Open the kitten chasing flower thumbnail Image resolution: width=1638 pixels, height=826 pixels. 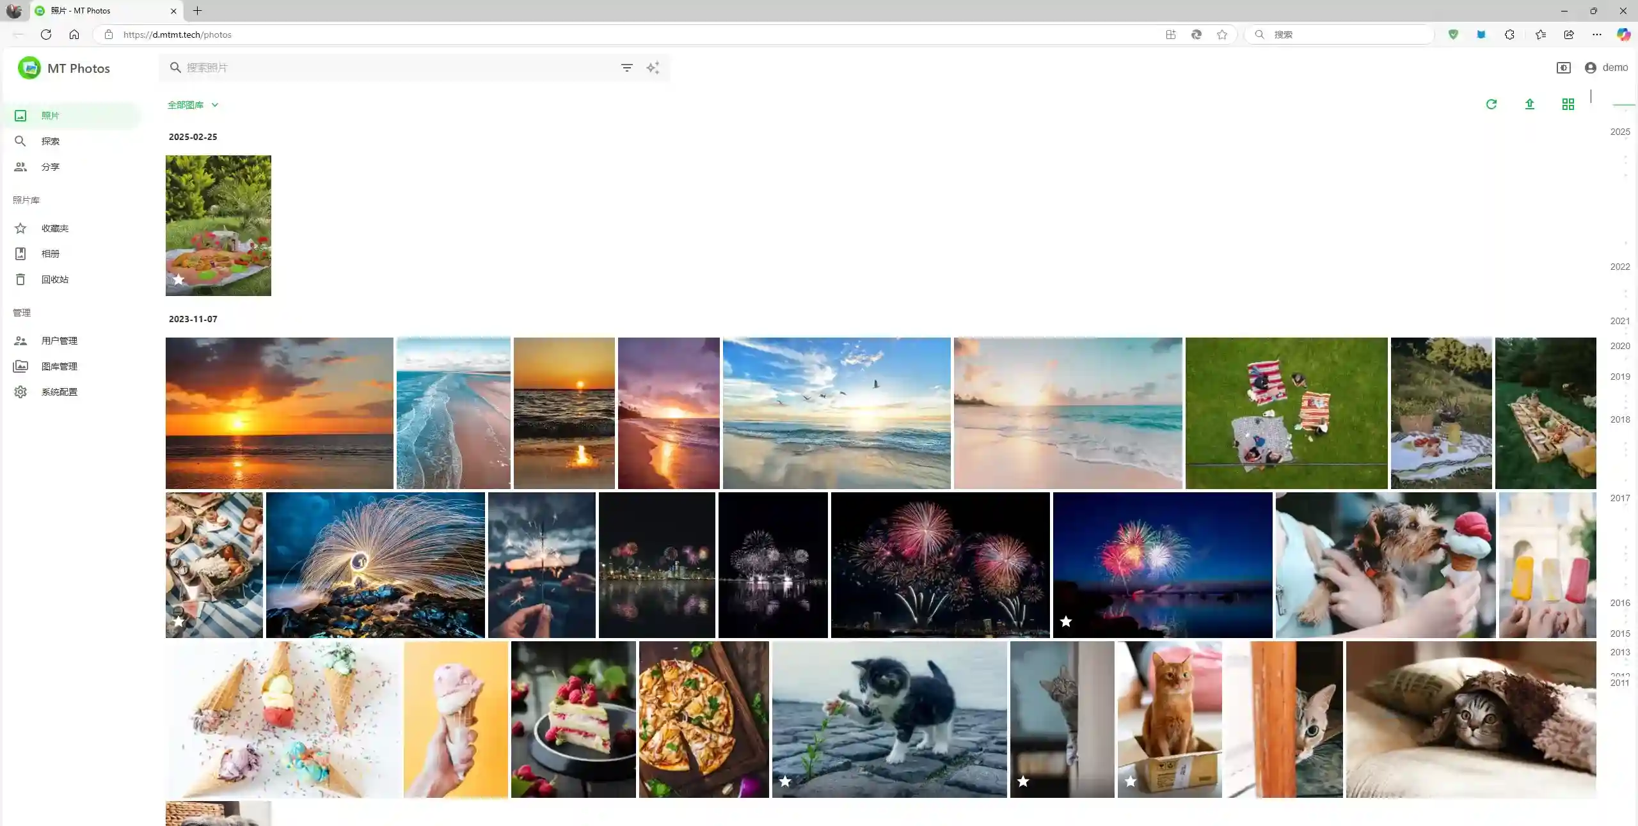tap(889, 719)
